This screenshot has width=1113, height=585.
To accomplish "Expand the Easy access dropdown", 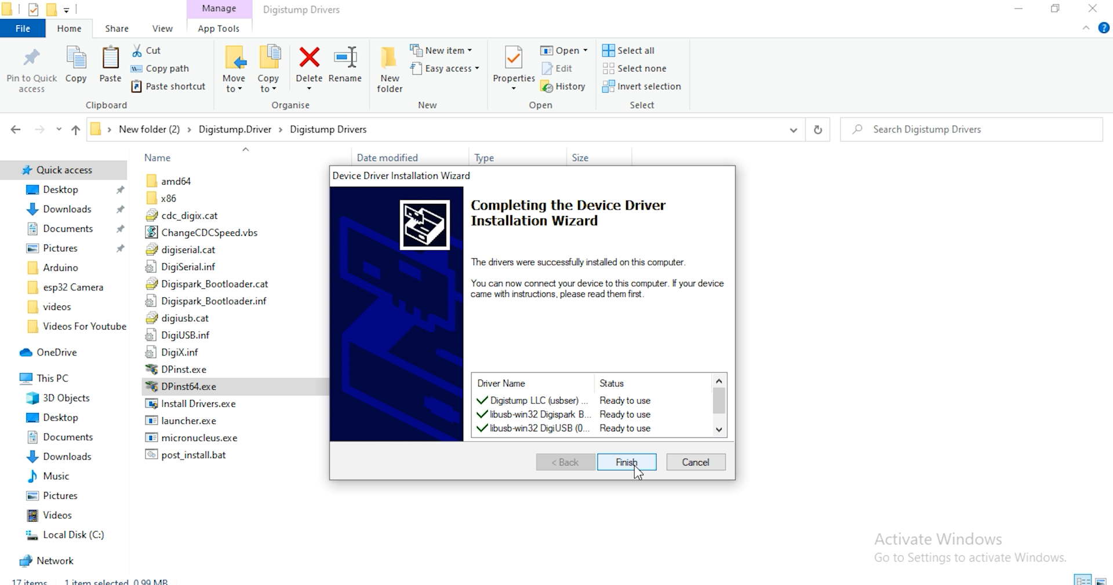I will (445, 68).
